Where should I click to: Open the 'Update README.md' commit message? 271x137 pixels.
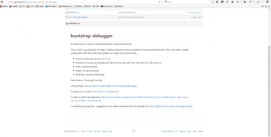point(127,12)
